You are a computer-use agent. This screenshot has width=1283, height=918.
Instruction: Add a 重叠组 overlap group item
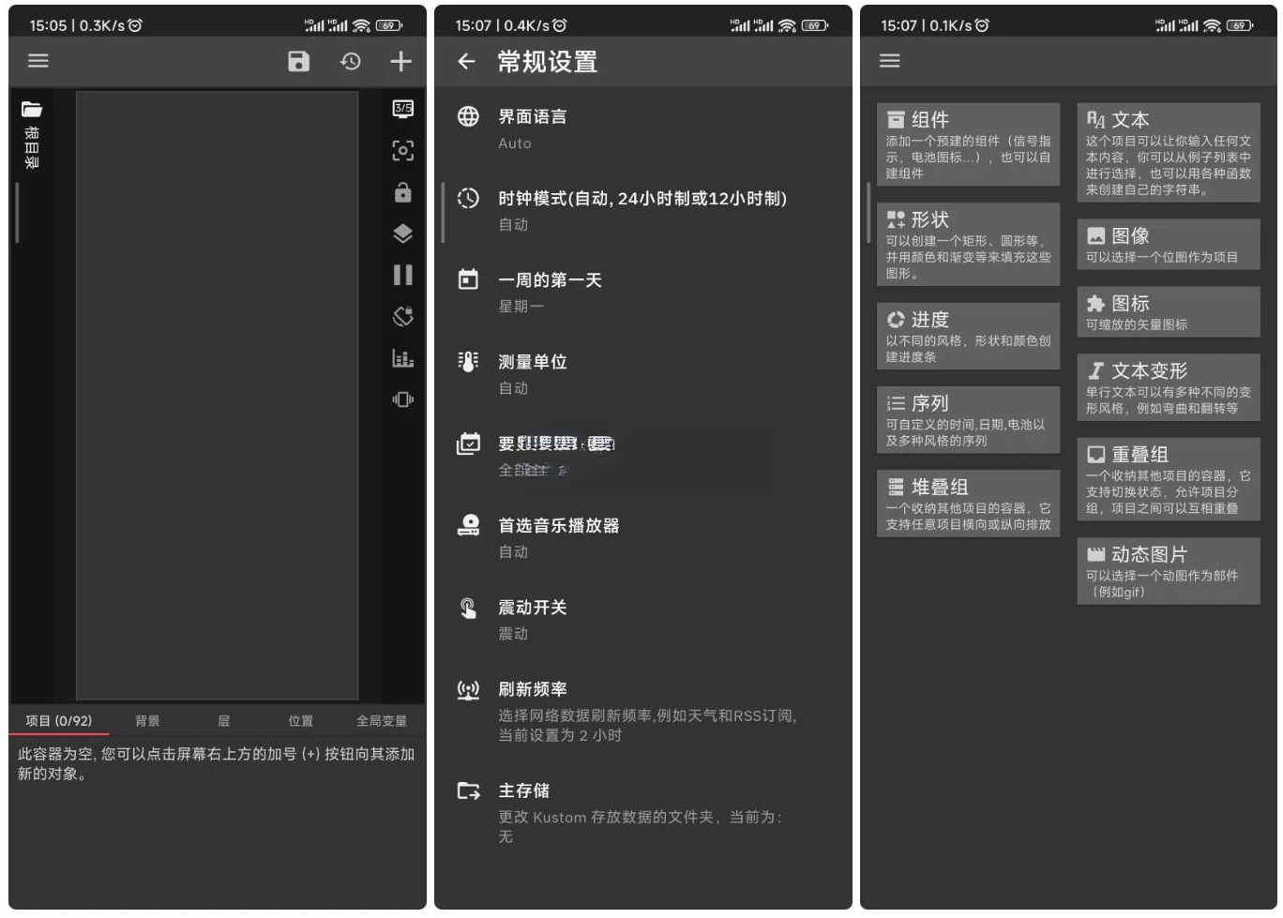click(x=1168, y=478)
